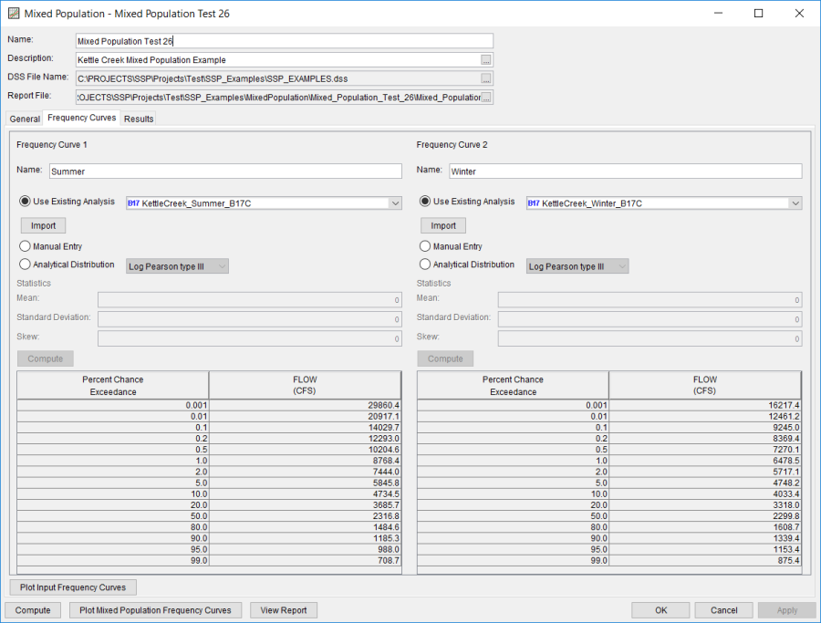Click Curve 2 Mean statistics field
This screenshot has height=623, width=821.
(650, 300)
